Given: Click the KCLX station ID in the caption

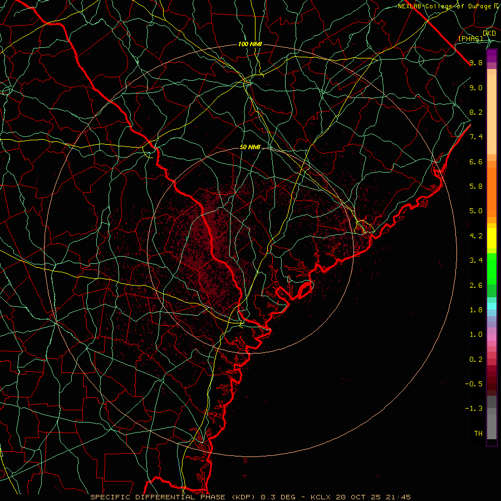Looking at the screenshot, I should (322, 497).
